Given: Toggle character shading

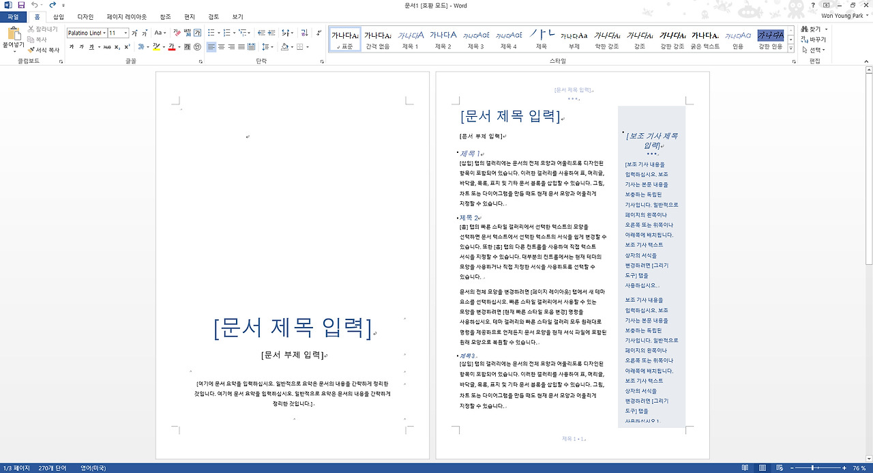Looking at the screenshot, I should 188,46.
